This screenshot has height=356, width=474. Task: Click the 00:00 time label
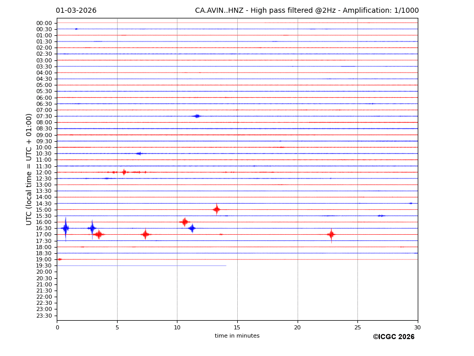(44, 23)
